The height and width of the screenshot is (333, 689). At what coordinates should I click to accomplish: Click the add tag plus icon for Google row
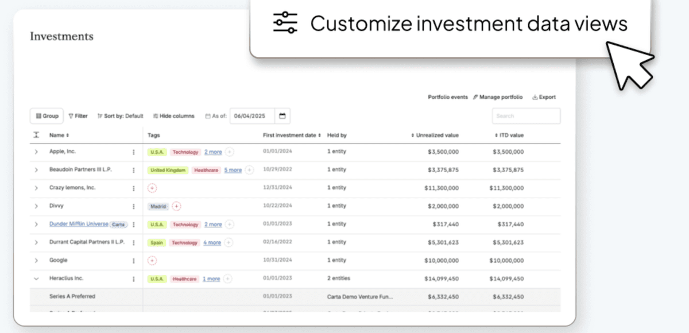coord(152,261)
